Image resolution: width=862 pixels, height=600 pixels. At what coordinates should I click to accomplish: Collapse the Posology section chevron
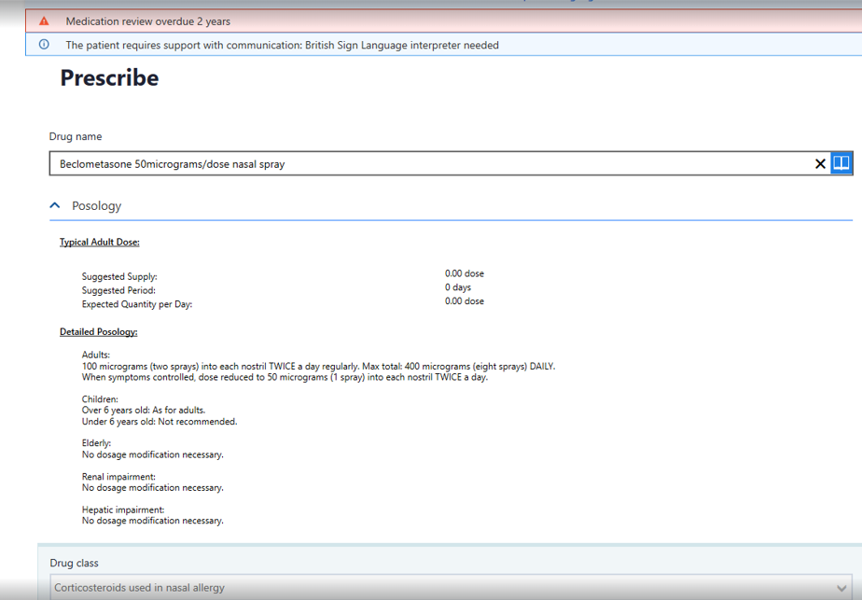pos(55,205)
